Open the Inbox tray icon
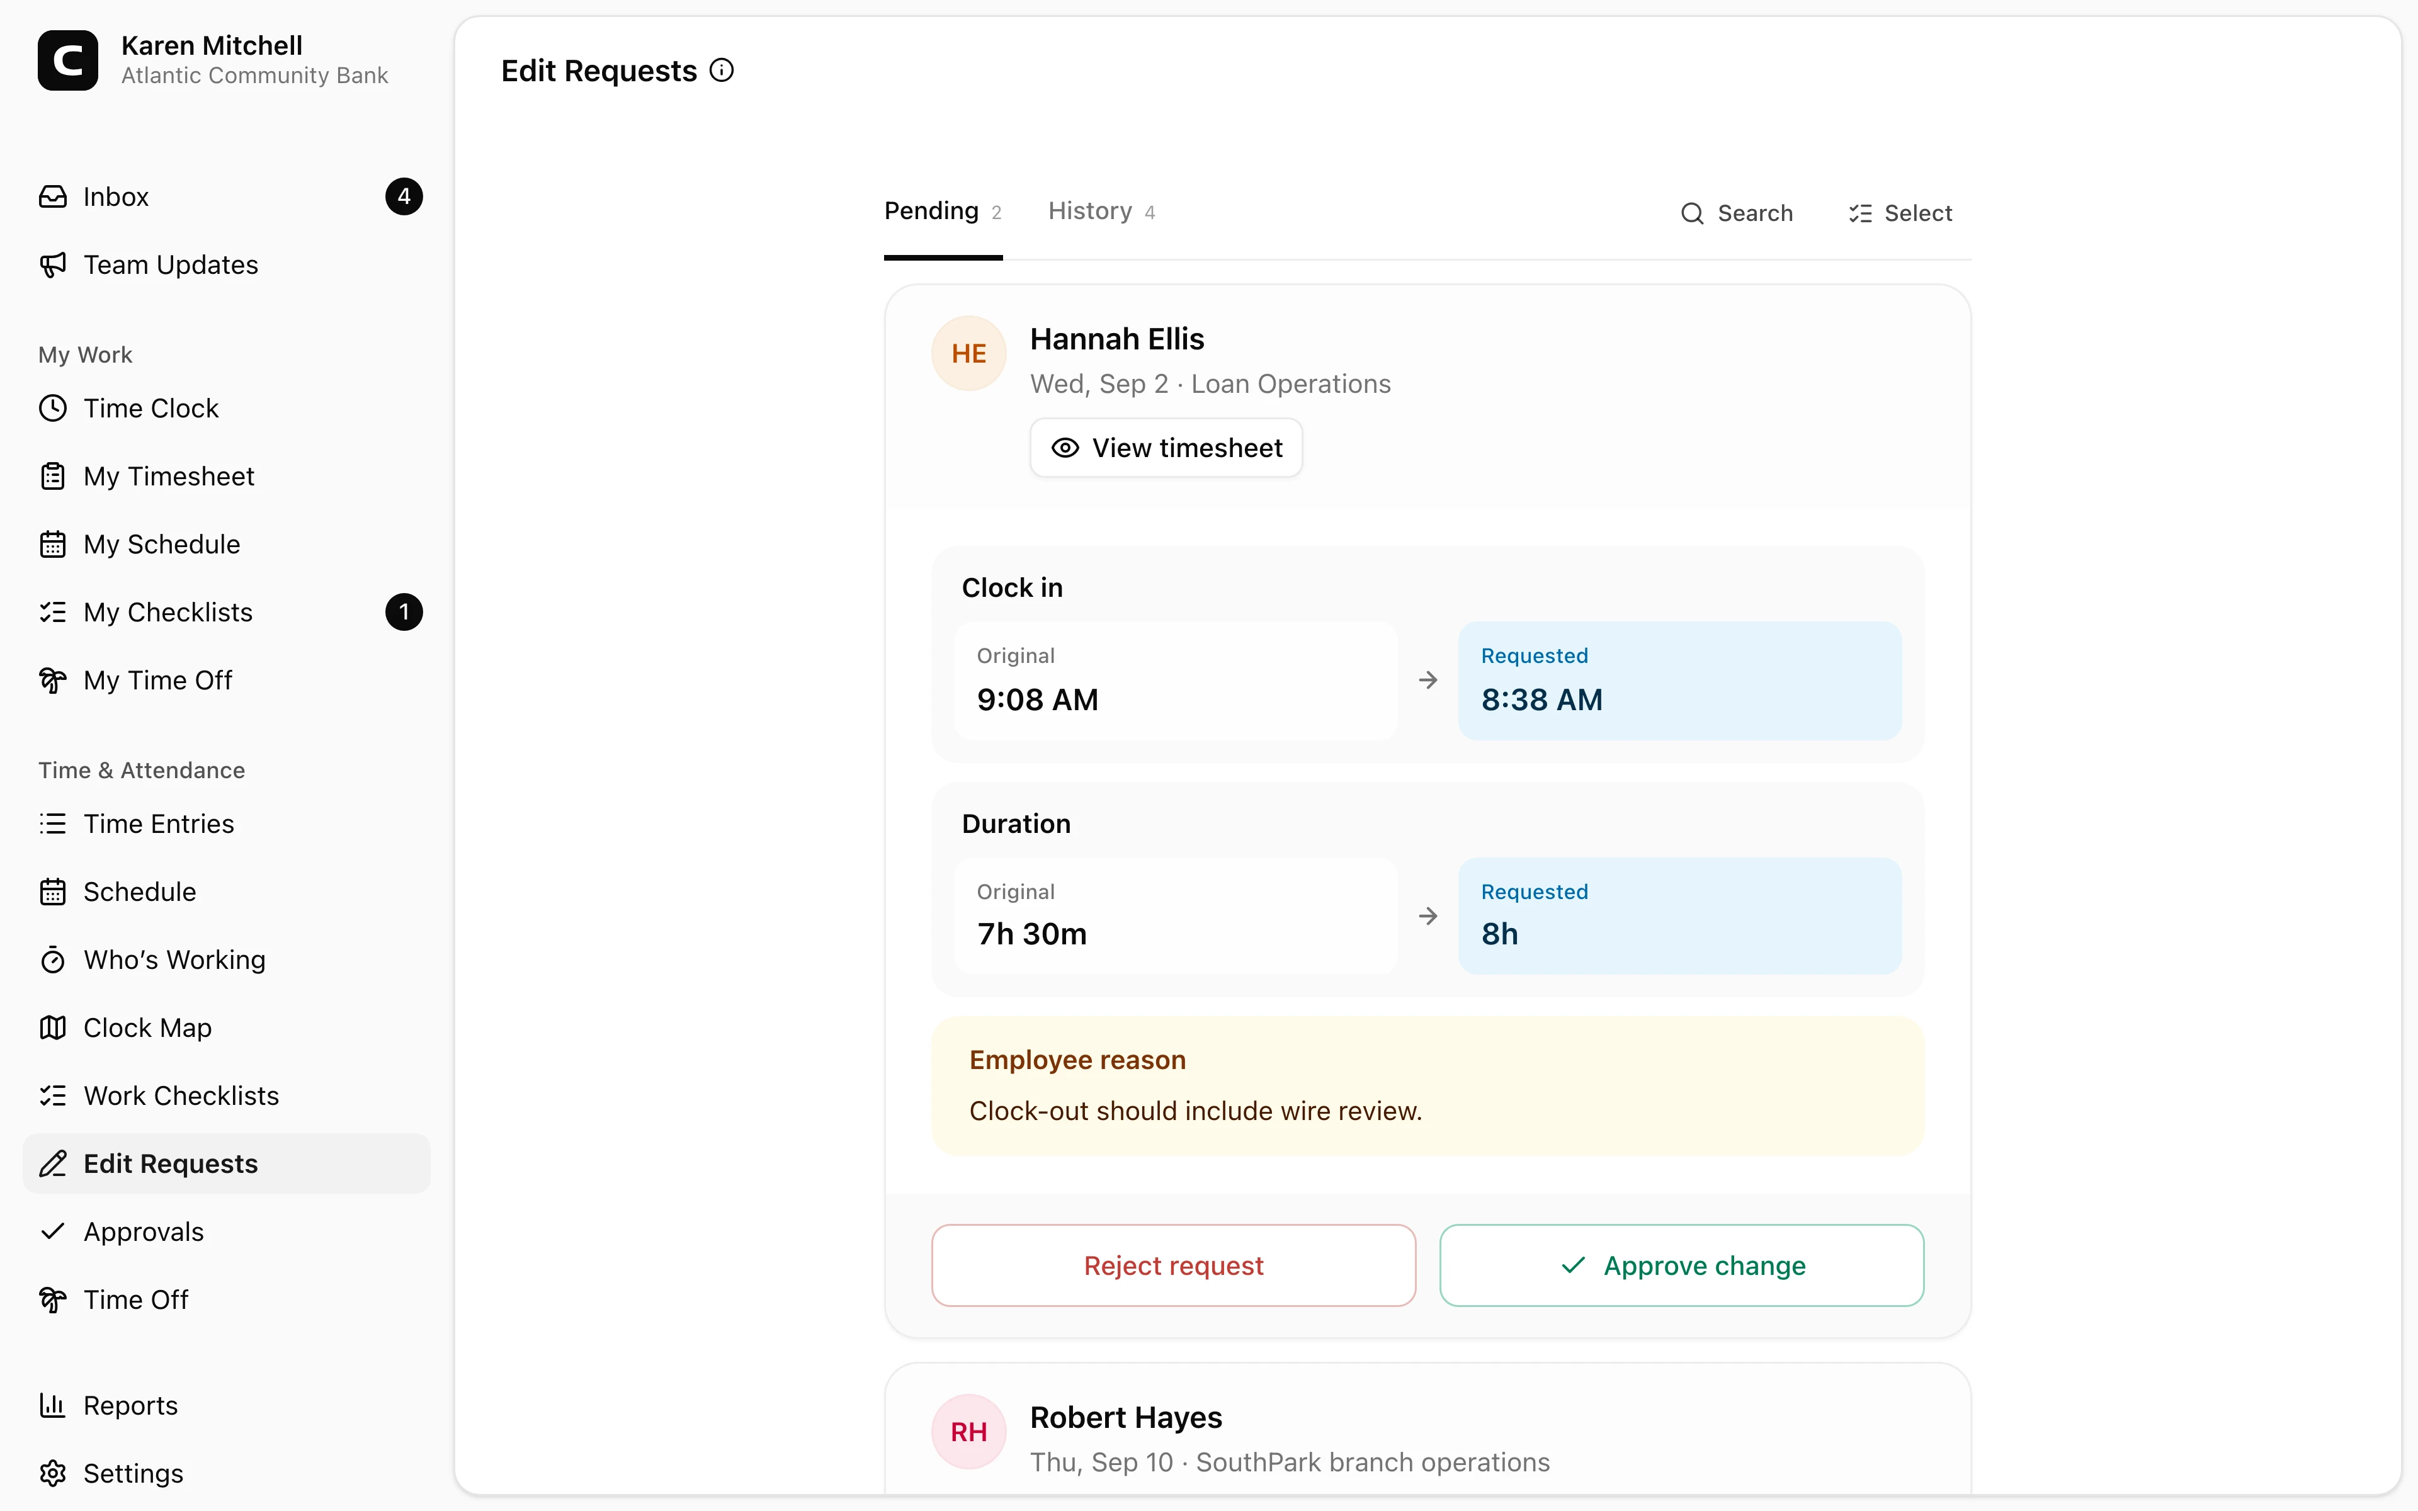Viewport: 2418px width, 1511px height. click(x=53, y=197)
